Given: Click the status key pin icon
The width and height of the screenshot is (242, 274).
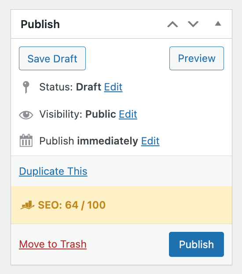Looking at the screenshot, I should [x=26, y=87].
